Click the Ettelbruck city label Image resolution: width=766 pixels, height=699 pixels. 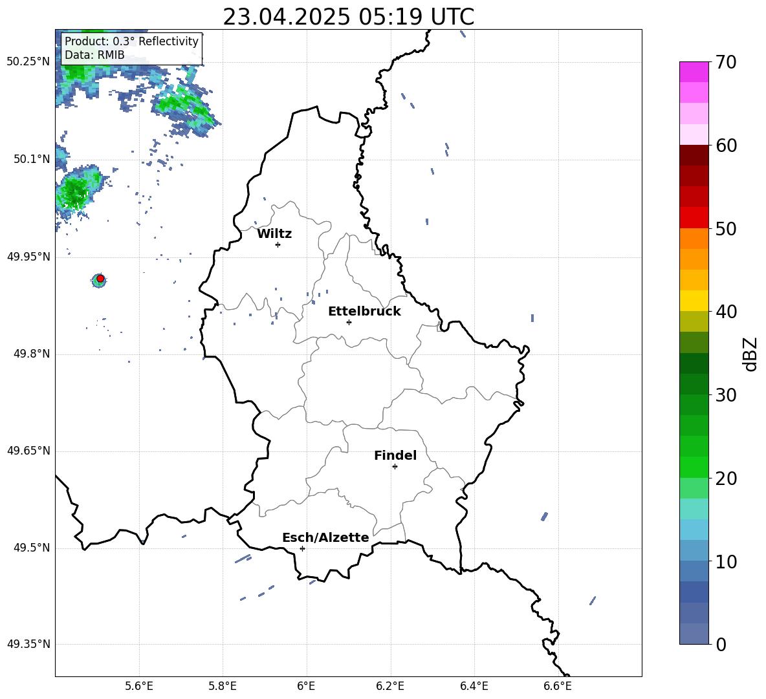click(x=364, y=312)
